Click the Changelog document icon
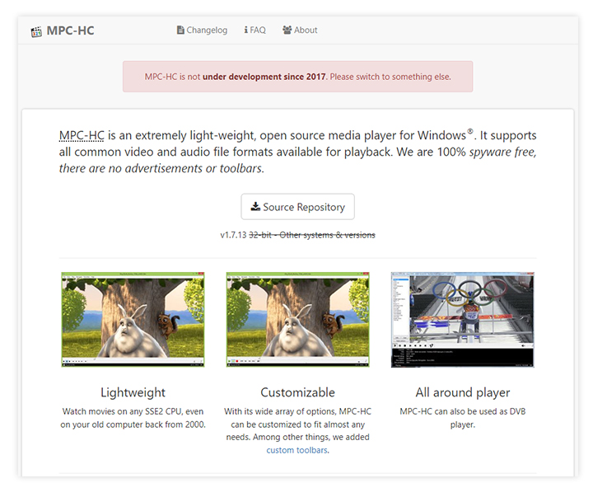This screenshot has height=497, width=593. coord(180,30)
